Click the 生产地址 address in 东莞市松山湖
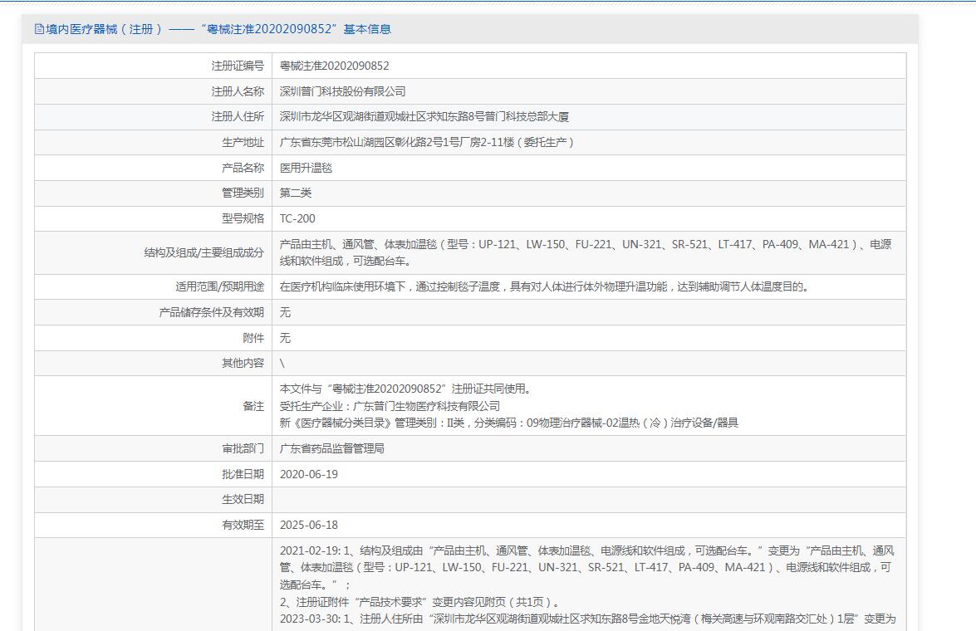This screenshot has width=976, height=631. coord(427,142)
